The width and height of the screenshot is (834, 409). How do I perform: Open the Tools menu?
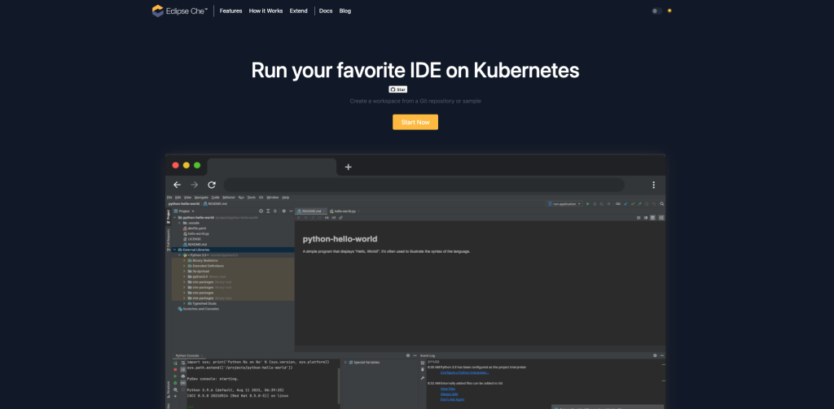(x=252, y=197)
